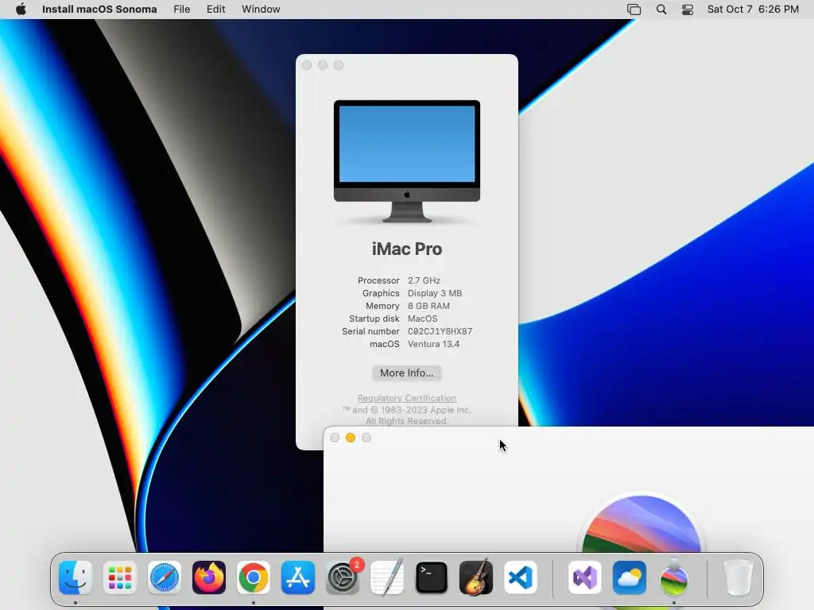Click the MacOS startup disk value
This screenshot has width=814, height=610.
(x=422, y=319)
